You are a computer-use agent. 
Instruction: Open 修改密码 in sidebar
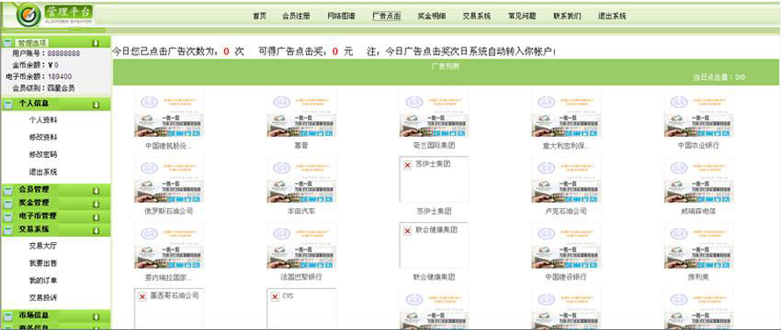click(x=43, y=154)
